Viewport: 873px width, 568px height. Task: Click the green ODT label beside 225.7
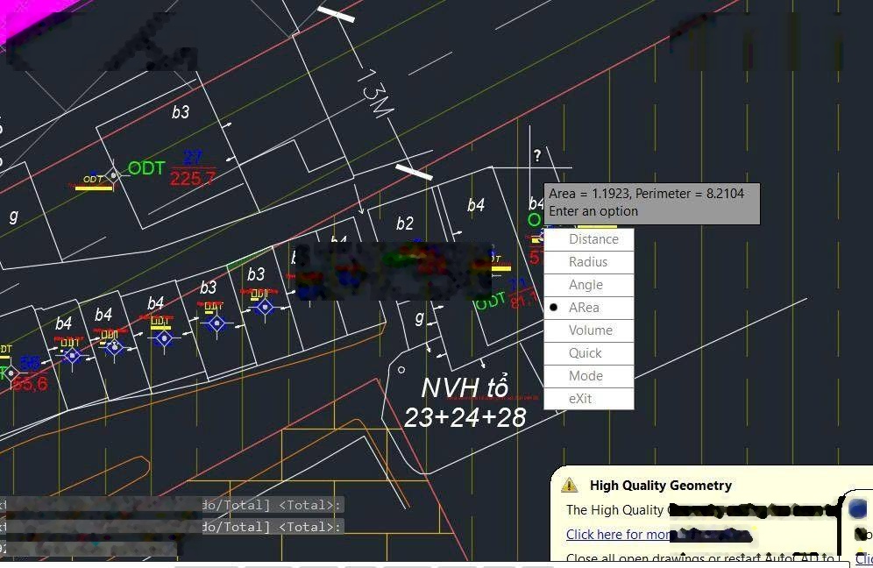[145, 168]
